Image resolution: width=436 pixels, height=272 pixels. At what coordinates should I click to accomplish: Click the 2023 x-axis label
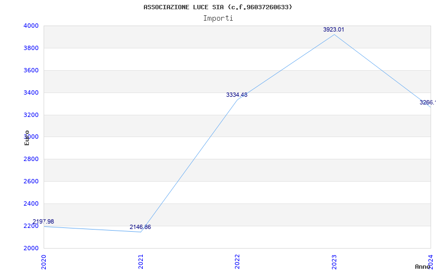[x=334, y=261]
